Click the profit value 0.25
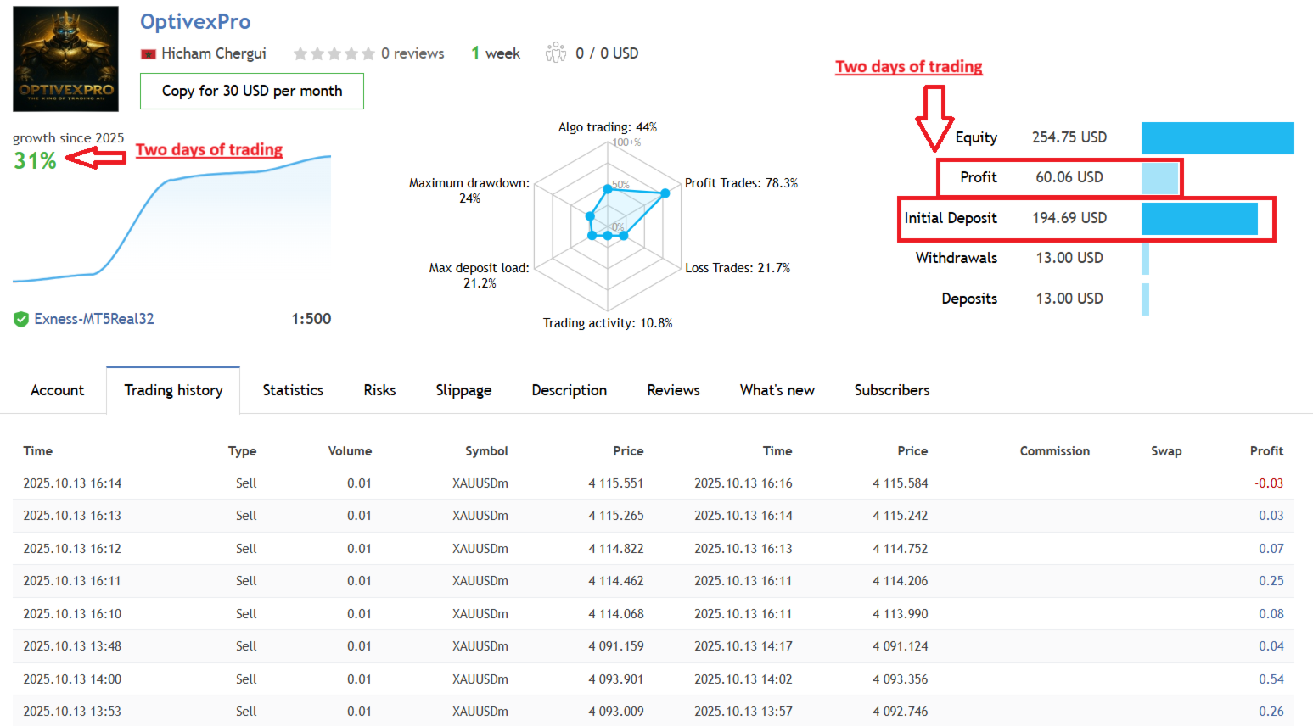Screen dimensions: 1313x726 tap(1271, 581)
